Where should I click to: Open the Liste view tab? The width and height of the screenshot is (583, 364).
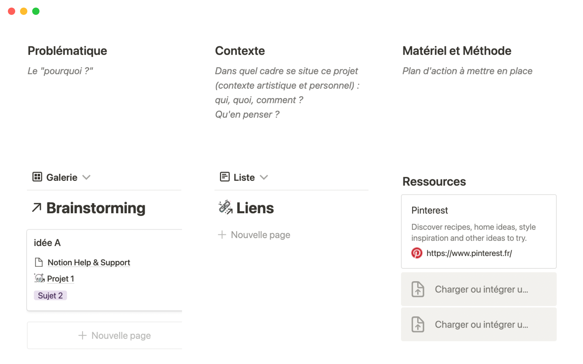pos(244,177)
